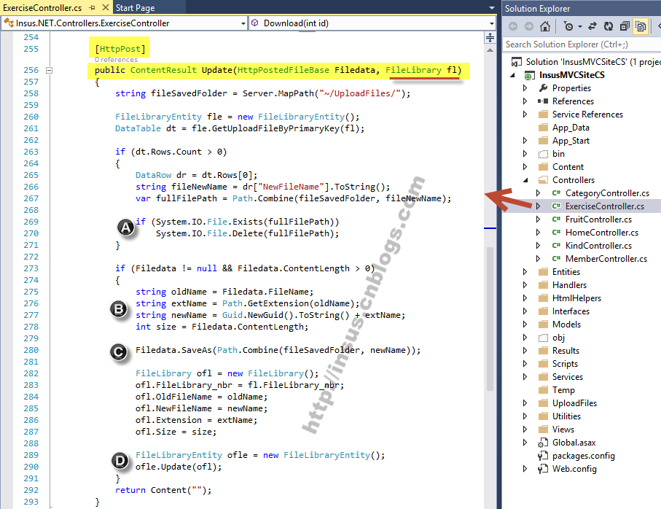Collapse the Controllers folder
The image size is (661, 509).
525,180
